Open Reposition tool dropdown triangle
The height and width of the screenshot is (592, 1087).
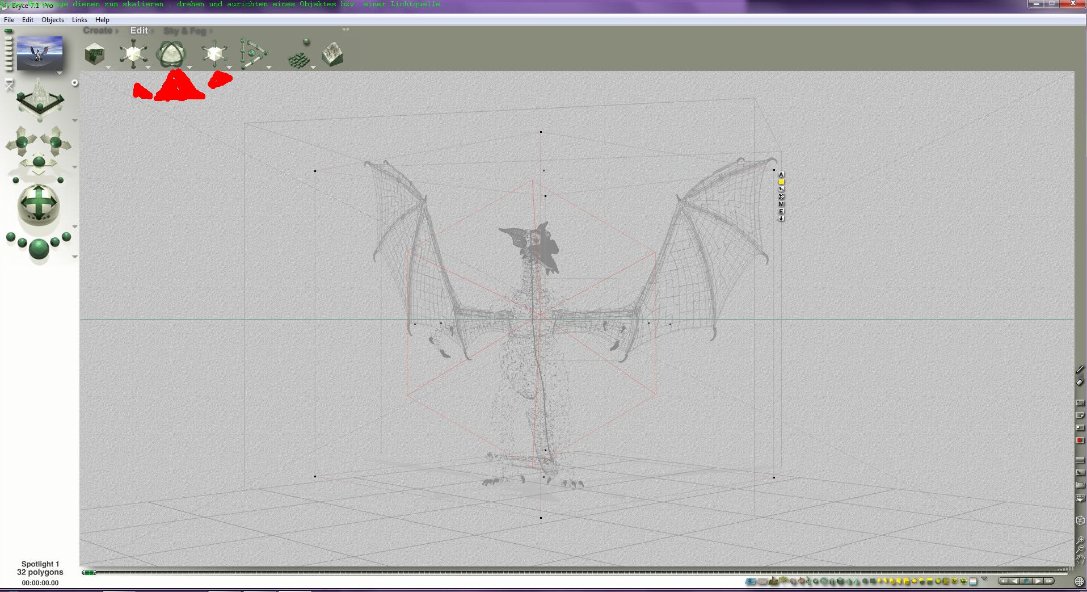pos(229,68)
